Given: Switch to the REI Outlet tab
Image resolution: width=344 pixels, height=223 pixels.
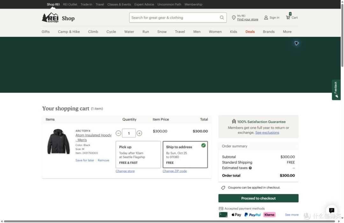Looking at the screenshot, I should click(x=70, y=4).
